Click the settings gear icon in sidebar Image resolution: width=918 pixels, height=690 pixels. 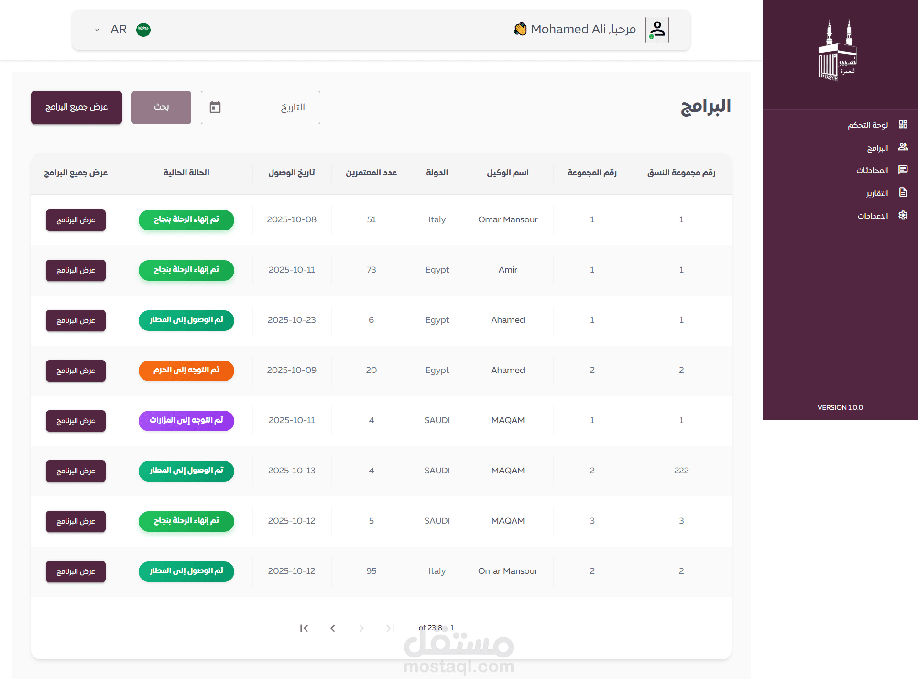(x=903, y=215)
